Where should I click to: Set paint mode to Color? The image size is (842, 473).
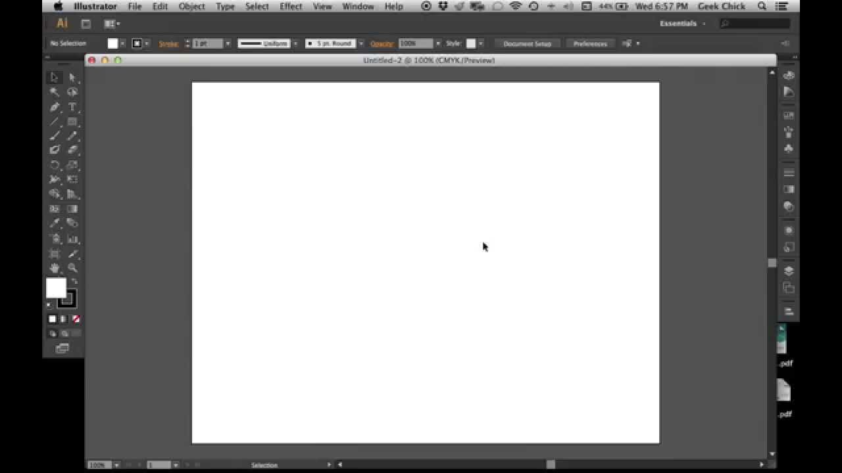[52, 319]
